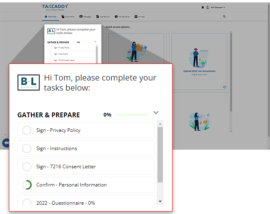Click the Quick access options heading

[x=118, y=27]
